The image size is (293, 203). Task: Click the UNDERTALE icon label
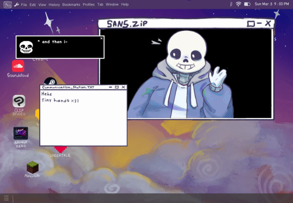(x=60, y=155)
